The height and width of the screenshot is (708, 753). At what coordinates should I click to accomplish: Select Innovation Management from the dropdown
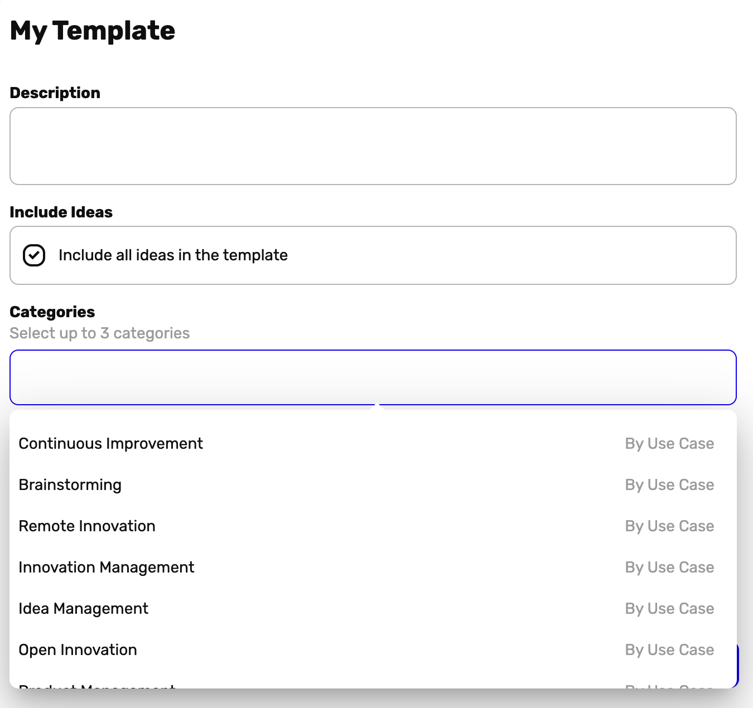coord(106,568)
